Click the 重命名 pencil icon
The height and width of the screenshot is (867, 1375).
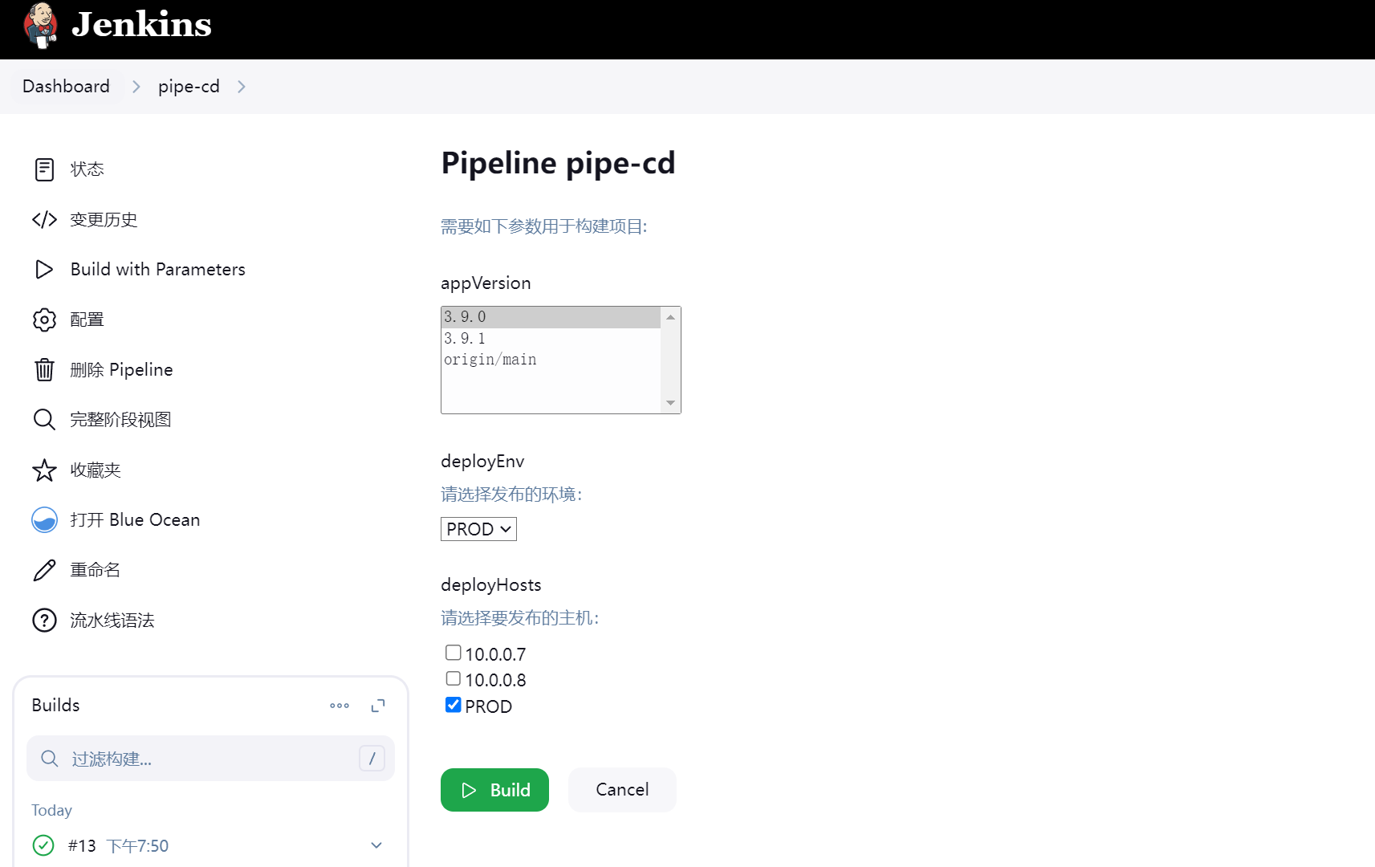pyautogui.click(x=44, y=570)
